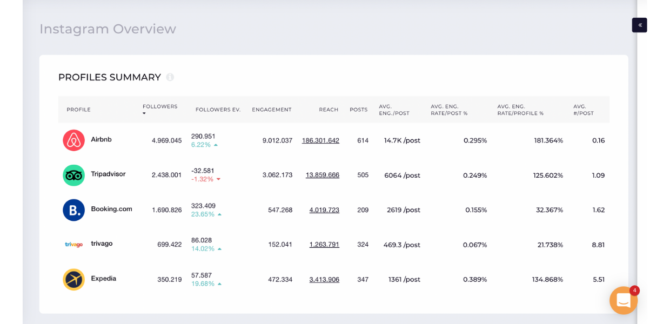670x324 pixels.
Task: Click Expedia engagement rate 0.389%
Action: pos(475,280)
